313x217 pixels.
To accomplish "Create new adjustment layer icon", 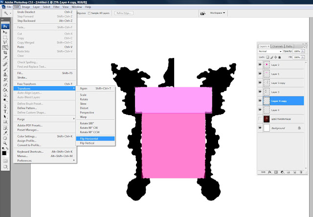I will [282, 172].
